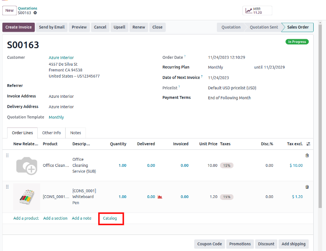
Task: Cancel the sales order
Action: (x=100, y=27)
